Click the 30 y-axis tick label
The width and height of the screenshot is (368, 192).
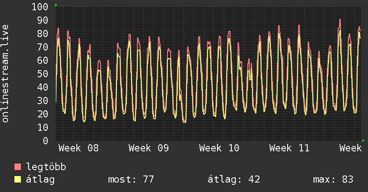coord(43,101)
